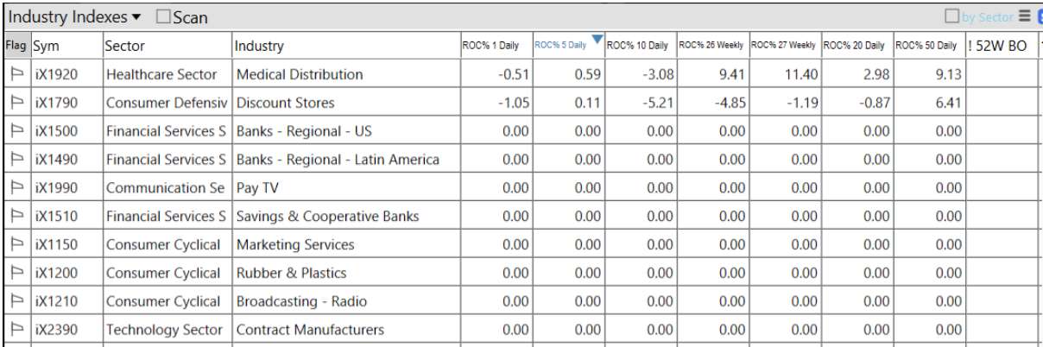Open the hamburger menu icon beside by Sector

tap(1025, 16)
